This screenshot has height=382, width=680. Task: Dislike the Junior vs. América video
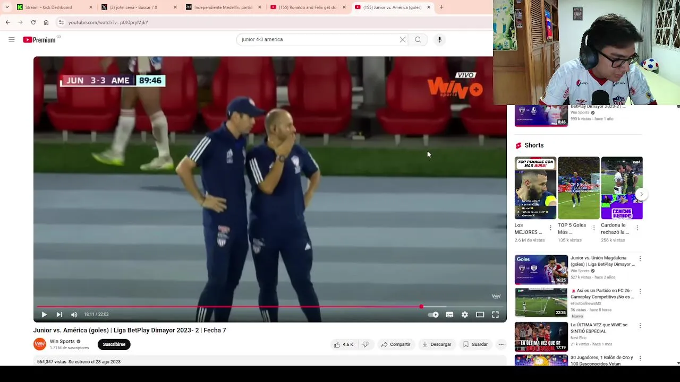coord(365,344)
